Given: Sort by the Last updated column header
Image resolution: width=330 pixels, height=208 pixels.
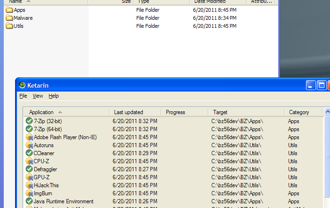Looking at the screenshot, I should 135,112.
